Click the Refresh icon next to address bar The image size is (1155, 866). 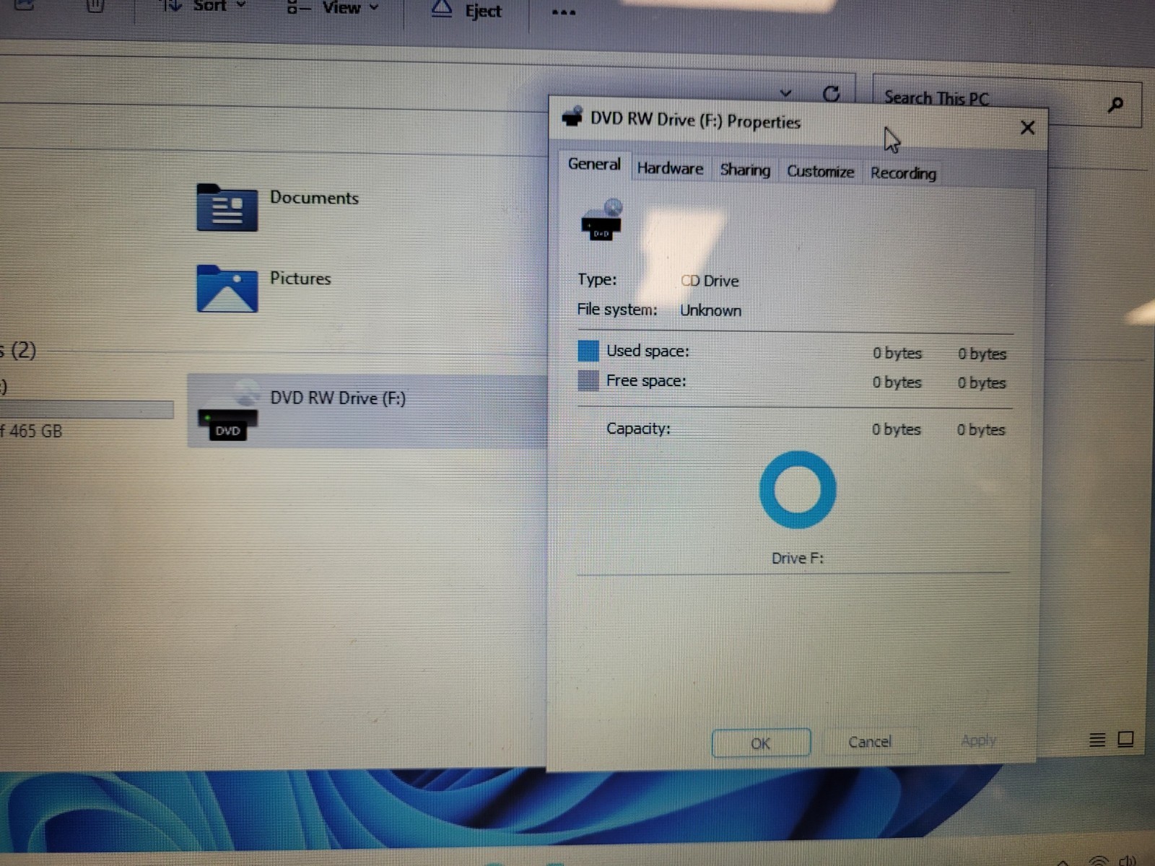pyautogui.click(x=831, y=94)
